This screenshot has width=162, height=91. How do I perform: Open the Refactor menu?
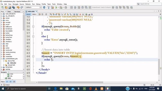28,4
